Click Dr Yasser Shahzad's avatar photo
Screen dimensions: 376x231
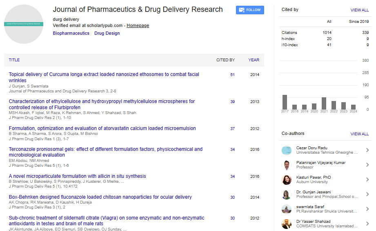click(287, 224)
